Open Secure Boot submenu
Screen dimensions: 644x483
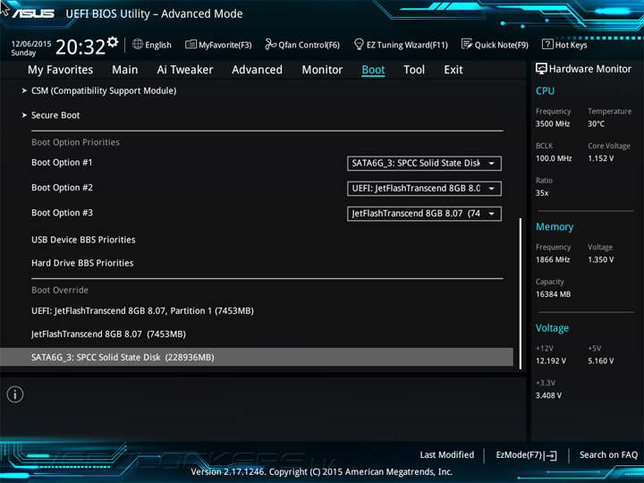pos(55,115)
